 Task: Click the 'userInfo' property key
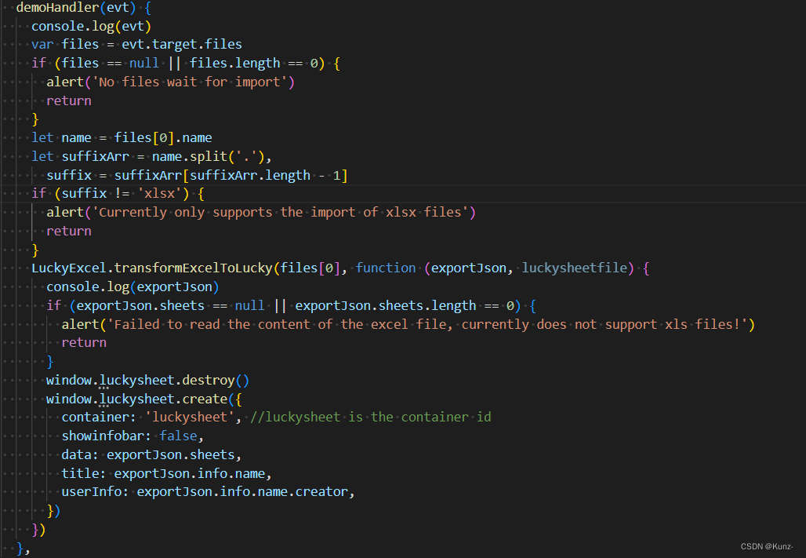tap(92, 492)
